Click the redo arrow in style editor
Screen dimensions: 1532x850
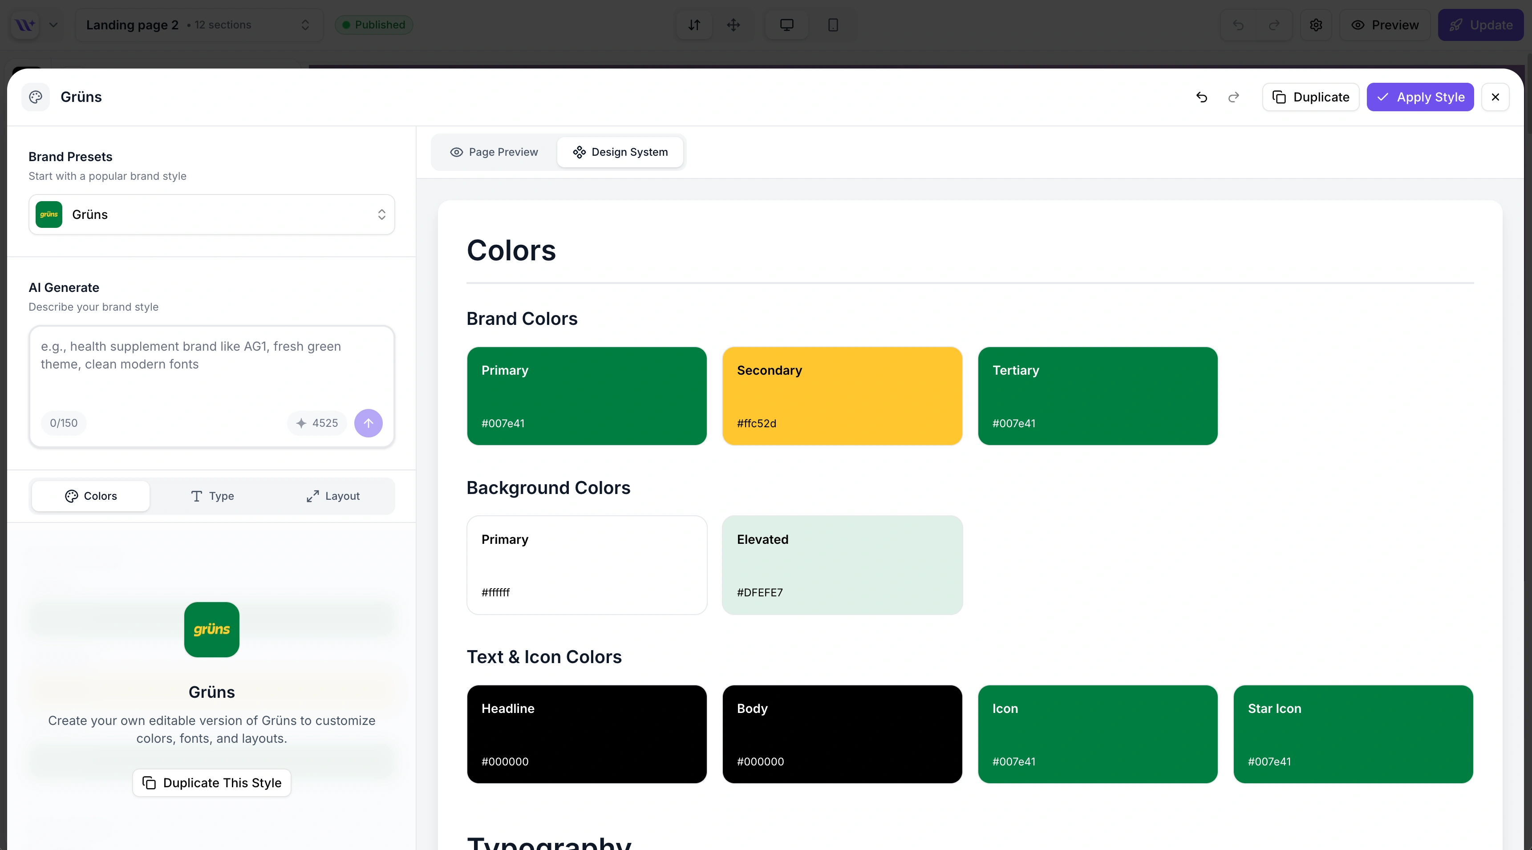tap(1233, 97)
